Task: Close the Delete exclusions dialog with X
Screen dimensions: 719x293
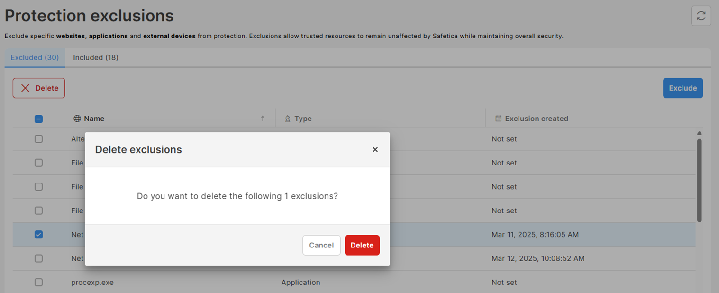Action: (375, 149)
